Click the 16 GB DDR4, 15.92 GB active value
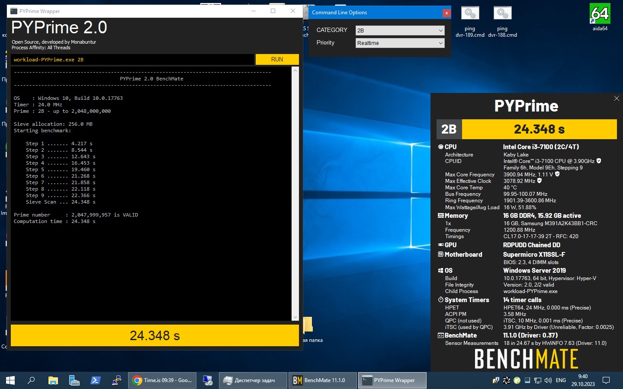 pos(542,216)
